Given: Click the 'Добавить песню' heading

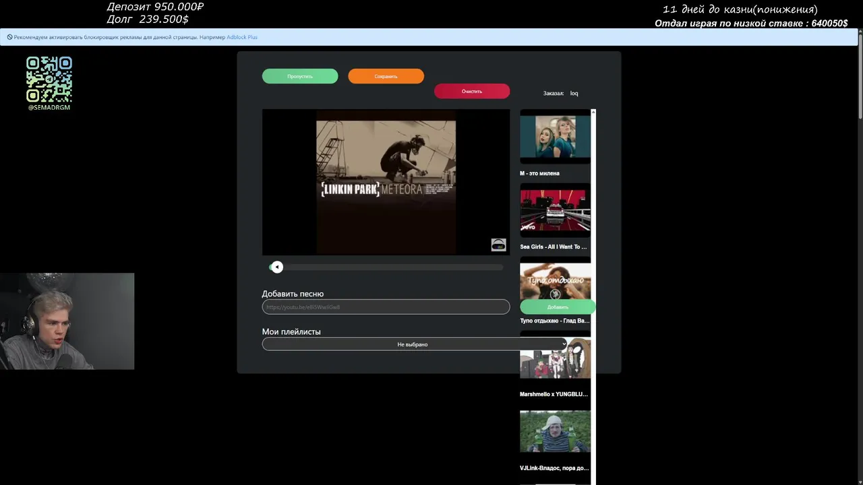Looking at the screenshot, I should 293,294.
